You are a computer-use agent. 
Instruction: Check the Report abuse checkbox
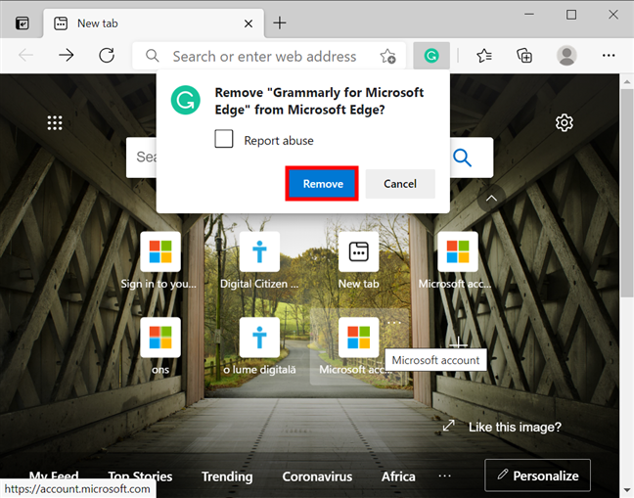(x=224, y=139)
